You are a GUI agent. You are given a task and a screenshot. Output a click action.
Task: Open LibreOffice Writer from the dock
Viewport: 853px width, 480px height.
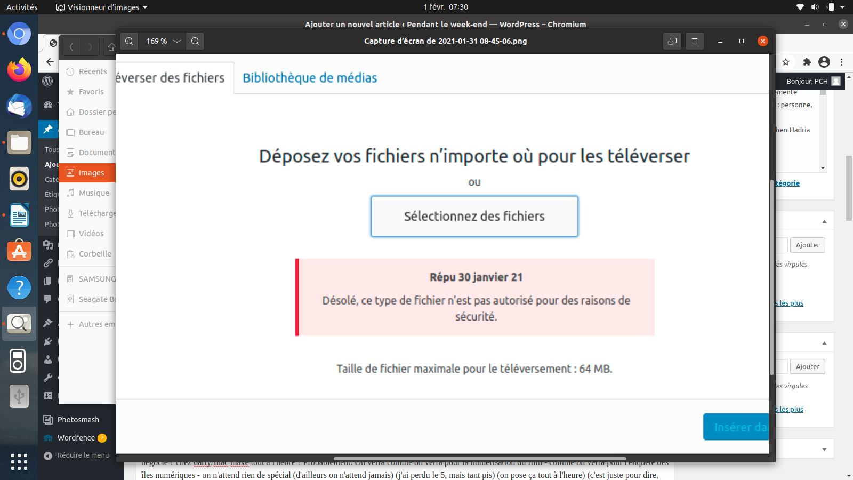tap(19, 215)
